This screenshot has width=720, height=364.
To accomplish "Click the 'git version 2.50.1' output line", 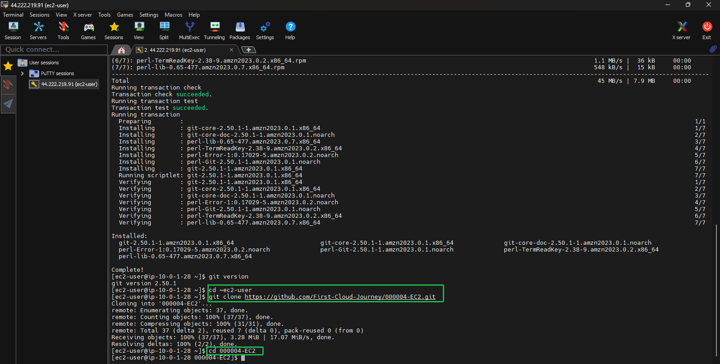I will pyautogui.click(x=144, y=283).
